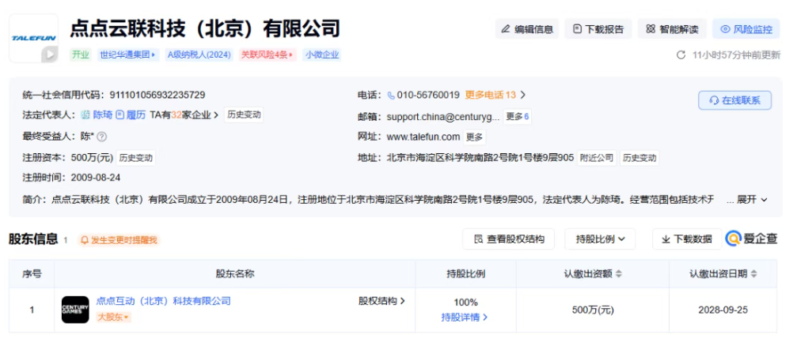This screenshot has height=346, width=793.
Task: Click the 爱企查 logo
Action: (x=752, y=239)
